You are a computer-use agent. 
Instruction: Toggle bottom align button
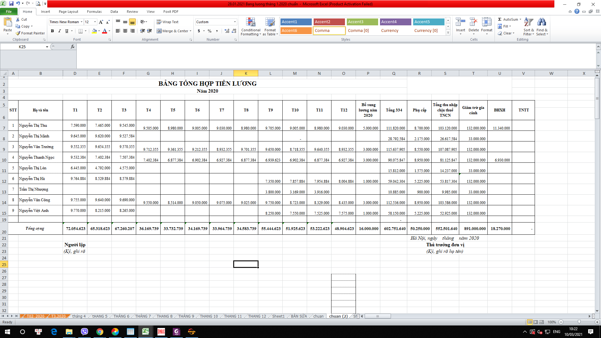tap(132, 22)
